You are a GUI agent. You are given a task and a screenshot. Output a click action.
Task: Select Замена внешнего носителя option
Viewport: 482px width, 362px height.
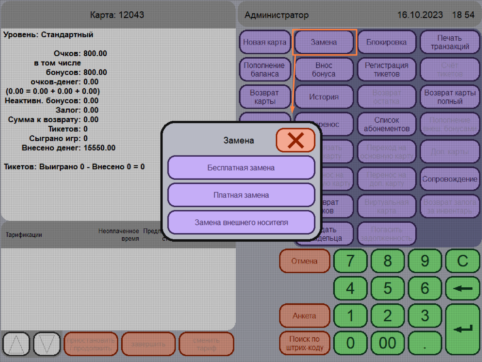[241, 222]
